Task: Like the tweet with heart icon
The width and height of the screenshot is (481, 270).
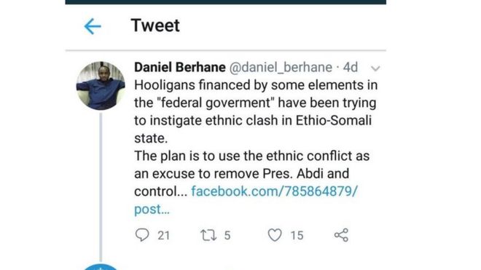Action: [275, 235]
